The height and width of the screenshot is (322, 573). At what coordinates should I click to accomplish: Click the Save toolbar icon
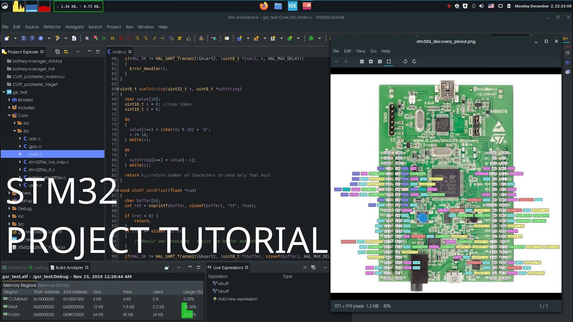(x=24, y=38)
